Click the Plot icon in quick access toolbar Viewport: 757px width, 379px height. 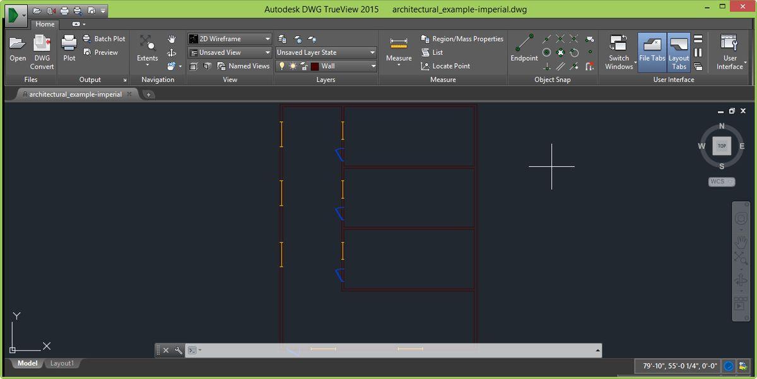[64, 11]
